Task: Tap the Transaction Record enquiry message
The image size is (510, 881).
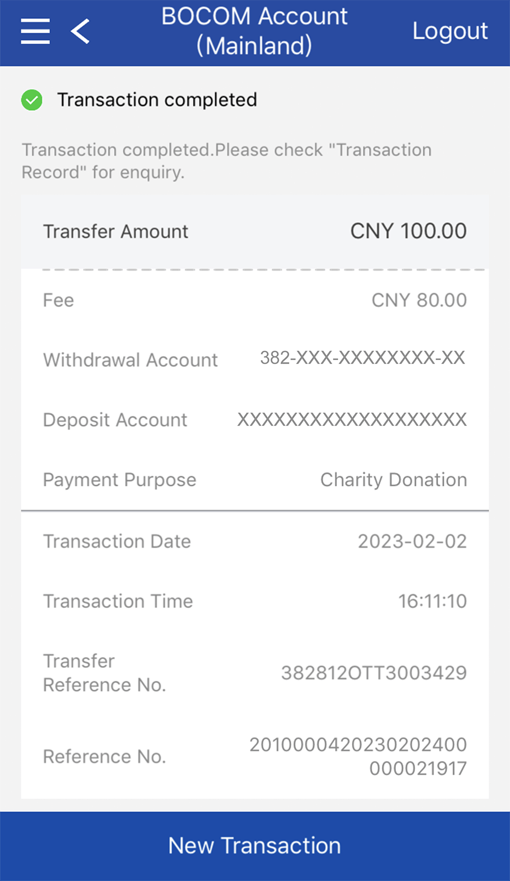Action: tap(226, 161)
